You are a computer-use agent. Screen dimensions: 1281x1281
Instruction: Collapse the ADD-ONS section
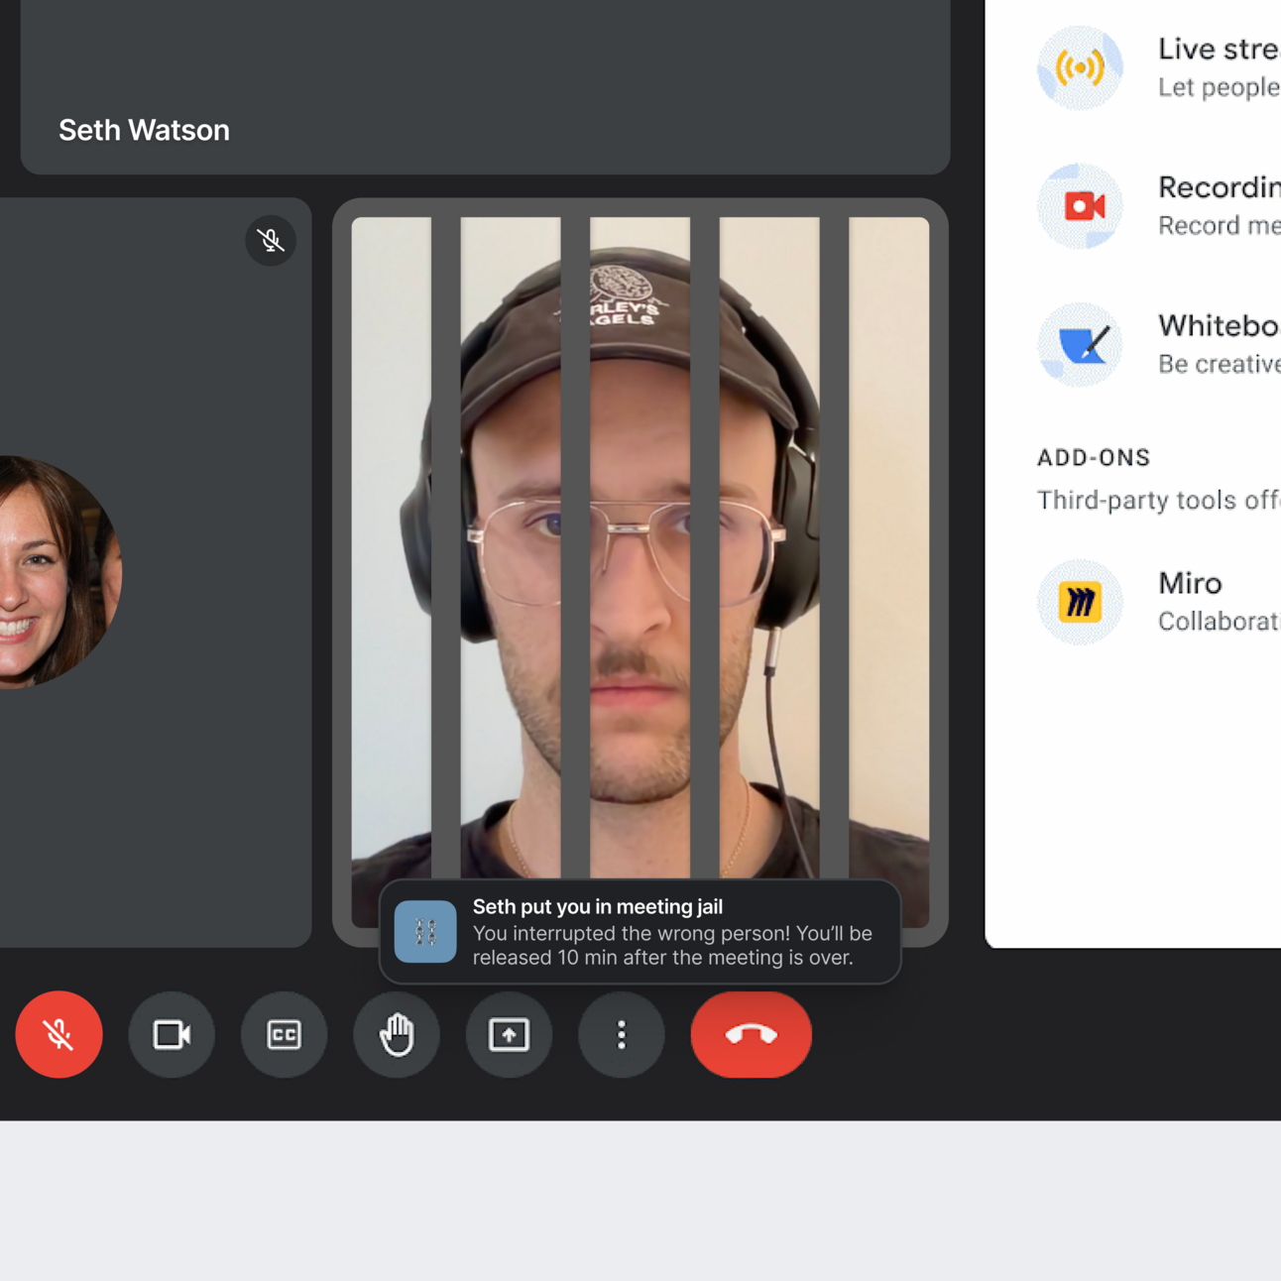(x=1095, y=457)
